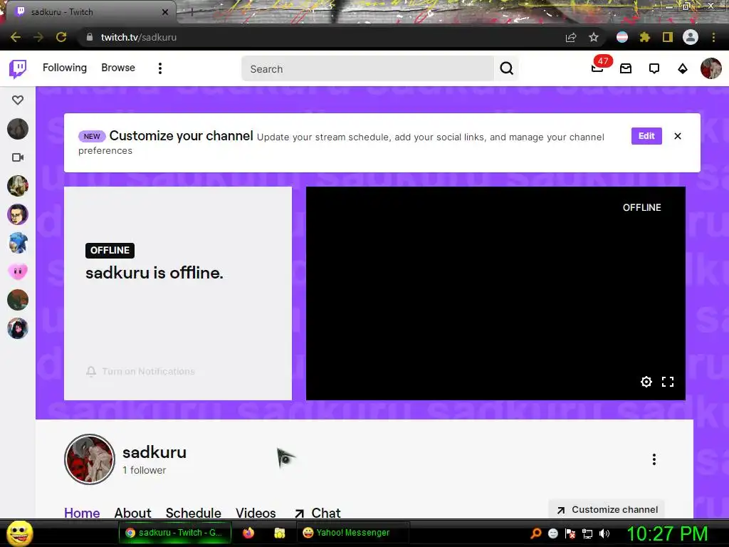
Task: Click the followed channels heart icon
Action: click(18, 100)
